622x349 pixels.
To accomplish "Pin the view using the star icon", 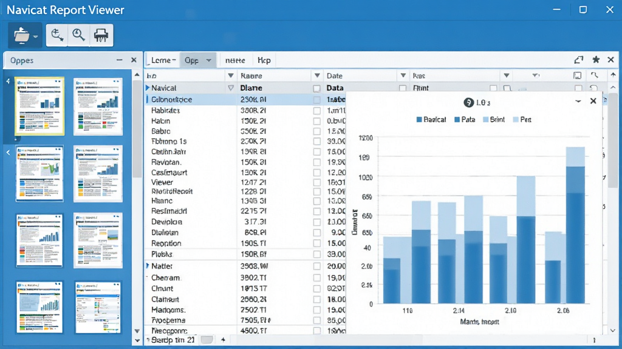I will [x=596, y=60].
